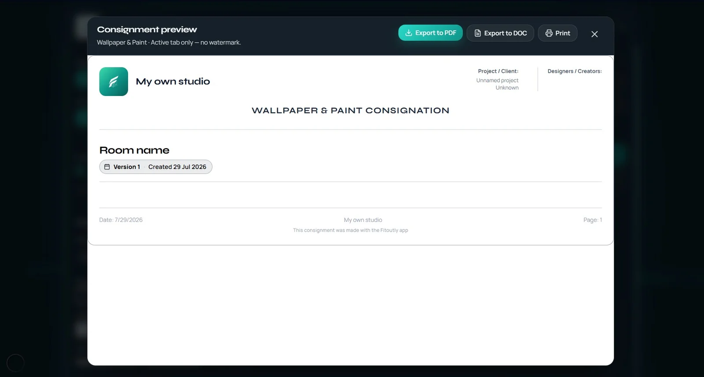
Task: Click the download icon in Export to PDF
Action: 409,33
